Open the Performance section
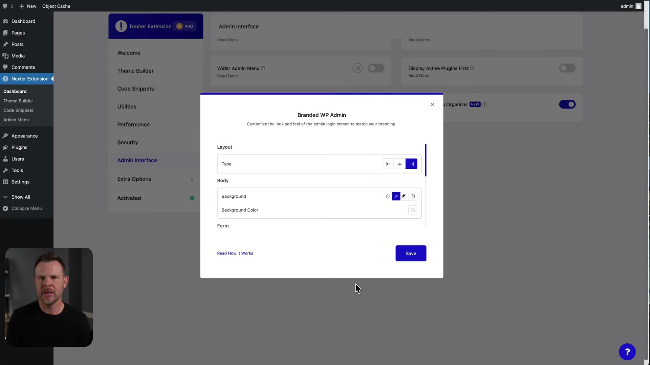This screenshot has height=365, width=650. pos(133,124)
